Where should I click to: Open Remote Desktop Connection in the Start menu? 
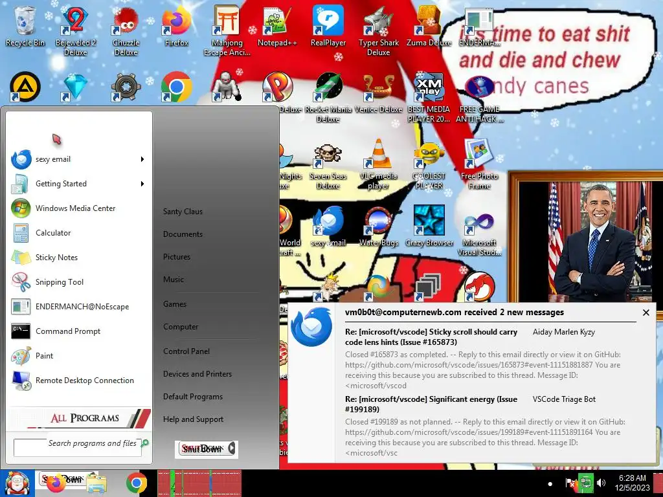point(78,381)
